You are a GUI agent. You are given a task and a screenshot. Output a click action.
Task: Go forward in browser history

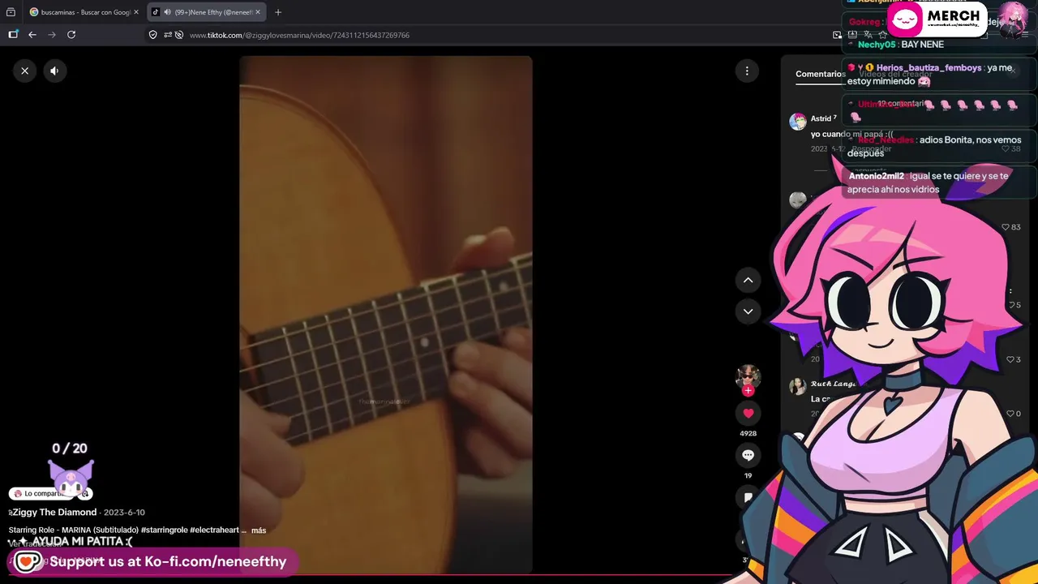pos(52,35)
